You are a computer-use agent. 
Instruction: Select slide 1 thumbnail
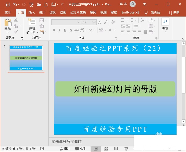pyautogui.click(x=26, y=58)
